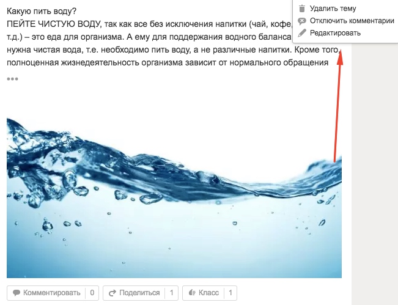The image size is (398, 305).
Task: Click the pencil icon beside Редактировать
Action: click(x=302, y=33)
